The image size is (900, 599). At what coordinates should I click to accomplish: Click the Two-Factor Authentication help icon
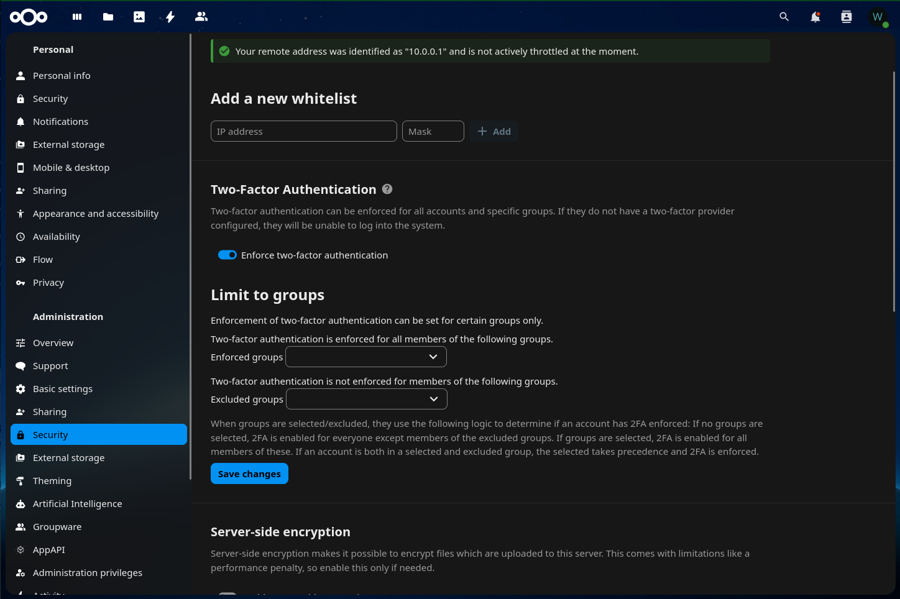pos(387,189)
